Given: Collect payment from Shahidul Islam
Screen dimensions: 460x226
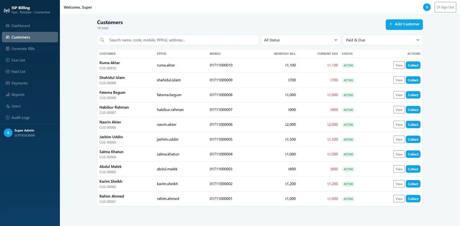Looking at the screenshot, I should [413, 80].
